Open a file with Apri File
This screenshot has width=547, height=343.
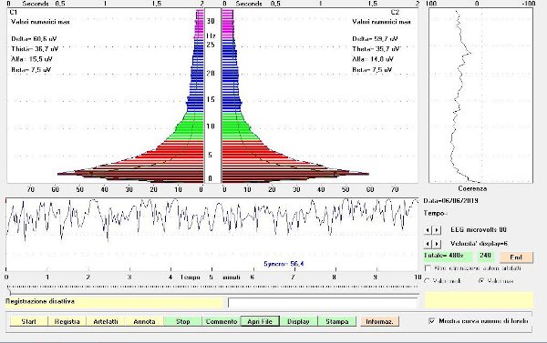[x=260, y=321]
